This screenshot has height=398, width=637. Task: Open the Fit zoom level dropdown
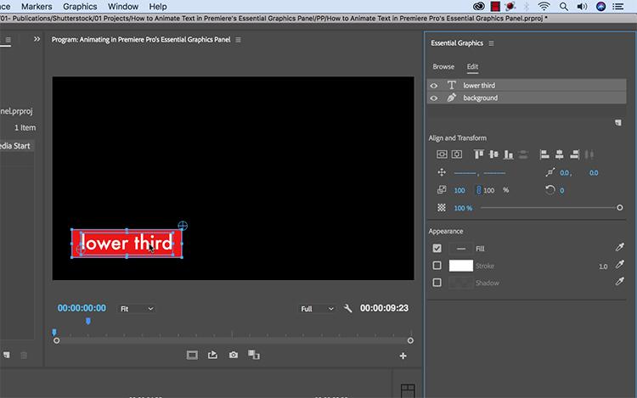[x=137, y=309]
